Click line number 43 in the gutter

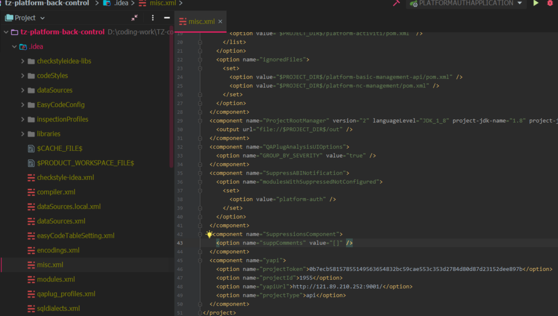point(180,243)
